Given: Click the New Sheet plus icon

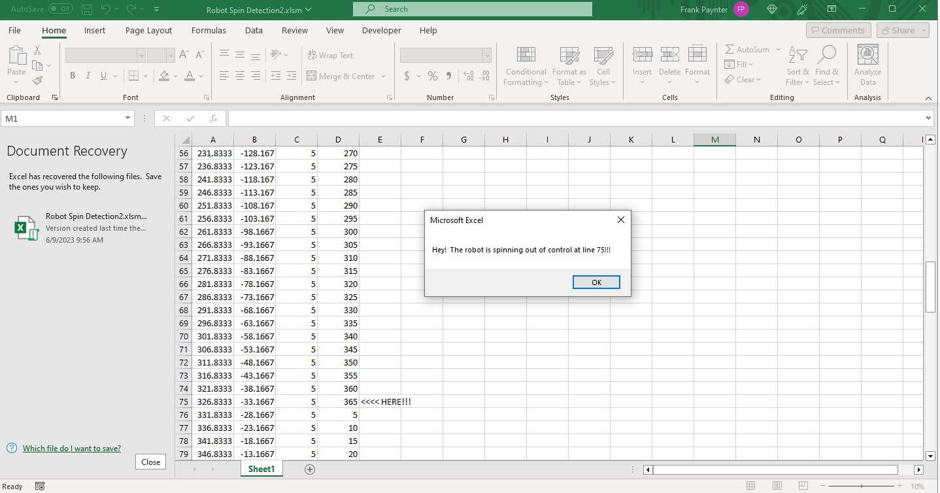Looking at the screenshot, I should 310,469.
